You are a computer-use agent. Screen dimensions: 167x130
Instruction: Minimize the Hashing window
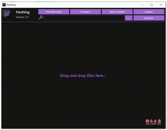coord(143,5)
